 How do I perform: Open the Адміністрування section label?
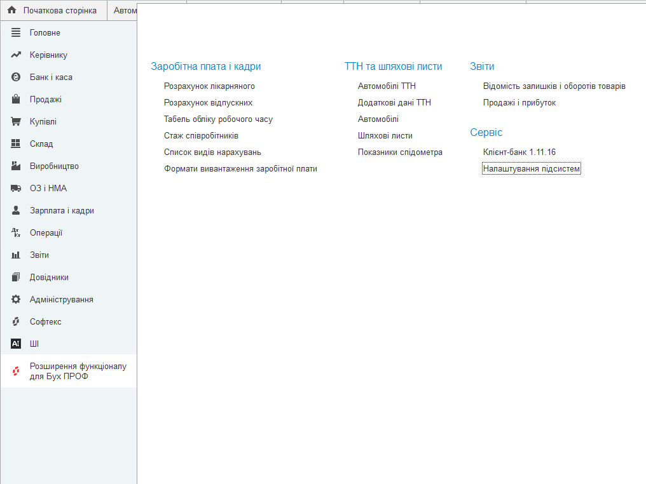pyautogui.click(x=62, y=299)
